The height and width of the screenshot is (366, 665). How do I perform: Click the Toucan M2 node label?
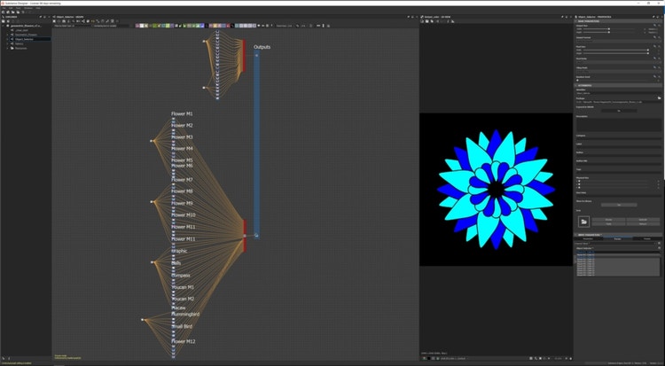click(x=183, y=299)
